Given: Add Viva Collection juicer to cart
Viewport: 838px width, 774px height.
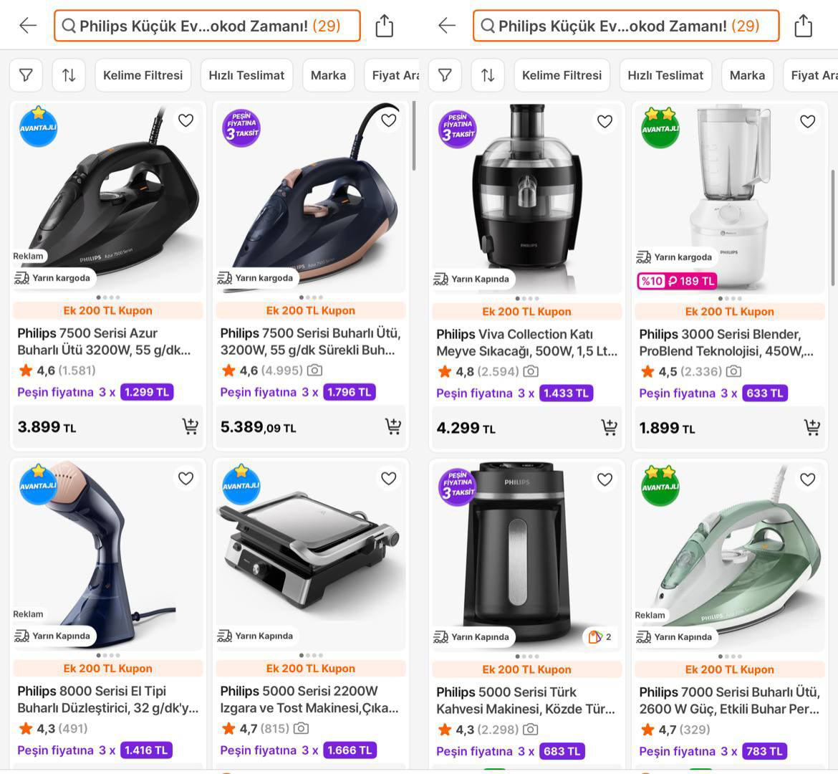Looking at the screenshot, I should point(609,428).
